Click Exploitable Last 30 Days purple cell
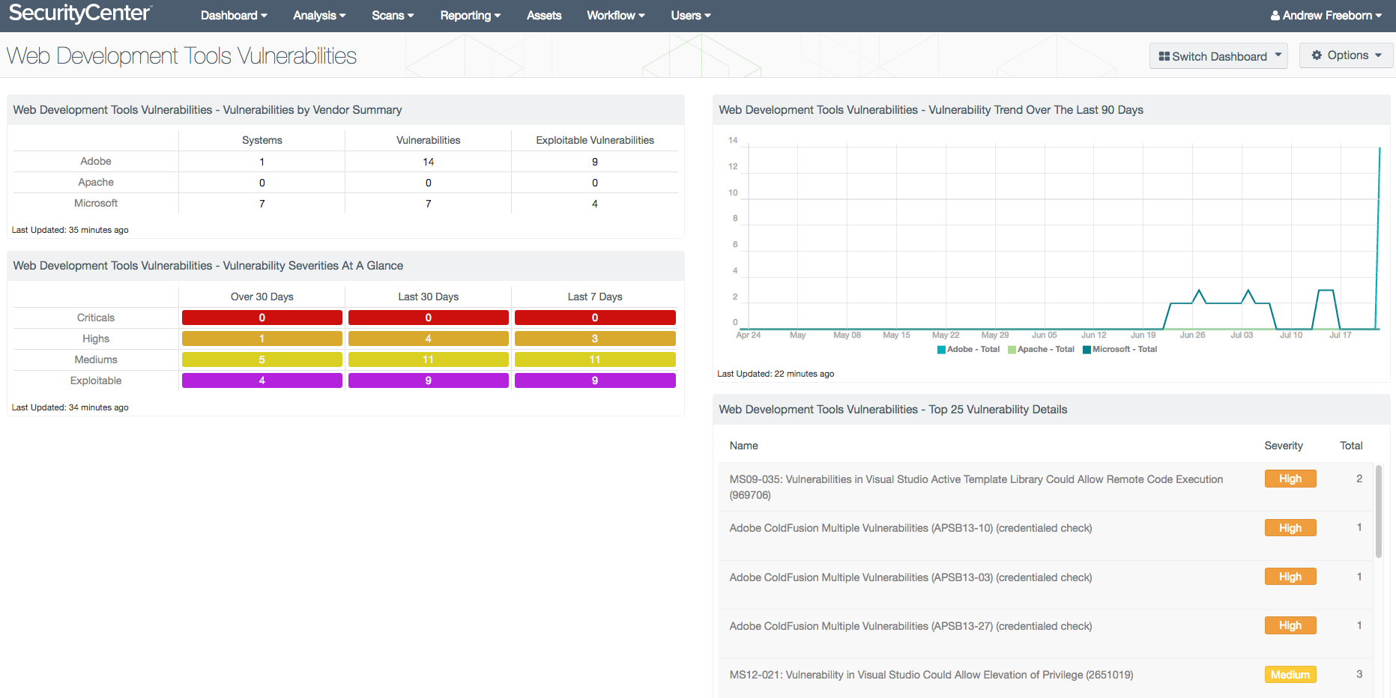 point(429,380)
